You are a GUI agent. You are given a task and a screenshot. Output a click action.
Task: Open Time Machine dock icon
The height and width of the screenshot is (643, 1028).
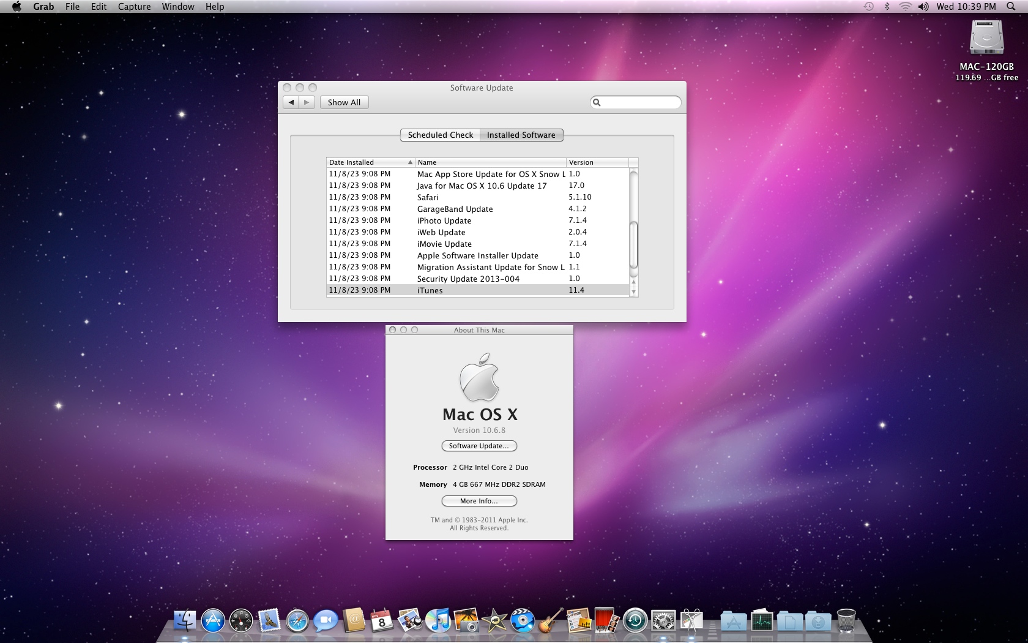pyautogui.click(x=635, y=621)
